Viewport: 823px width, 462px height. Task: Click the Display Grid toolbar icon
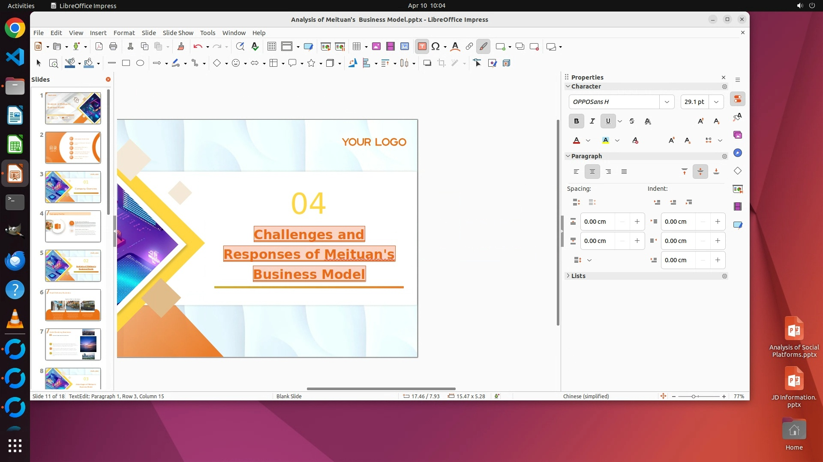pyautogui.click(x=271, y=47)
